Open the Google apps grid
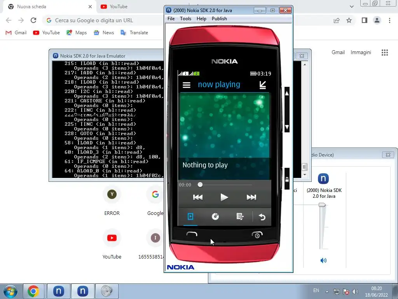 pyautogui.click(x=385, y=53)
